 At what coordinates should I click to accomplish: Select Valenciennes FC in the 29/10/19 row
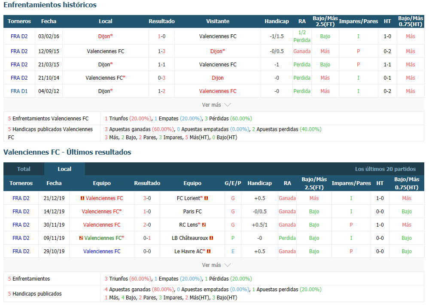point(102,251)
